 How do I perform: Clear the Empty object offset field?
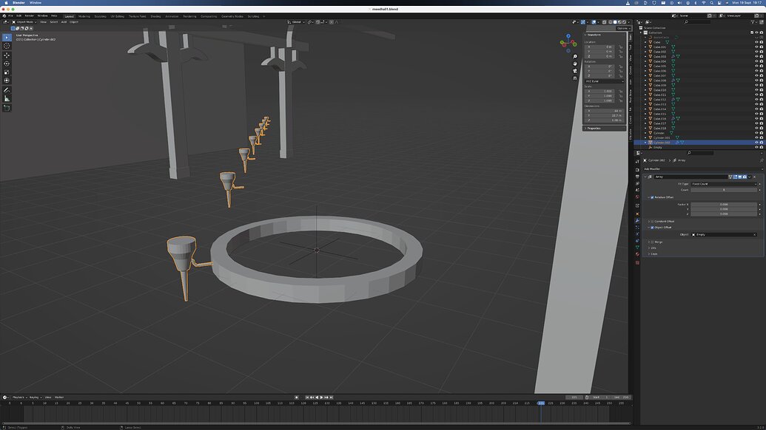pyautogui.click(x=755, y=234)
